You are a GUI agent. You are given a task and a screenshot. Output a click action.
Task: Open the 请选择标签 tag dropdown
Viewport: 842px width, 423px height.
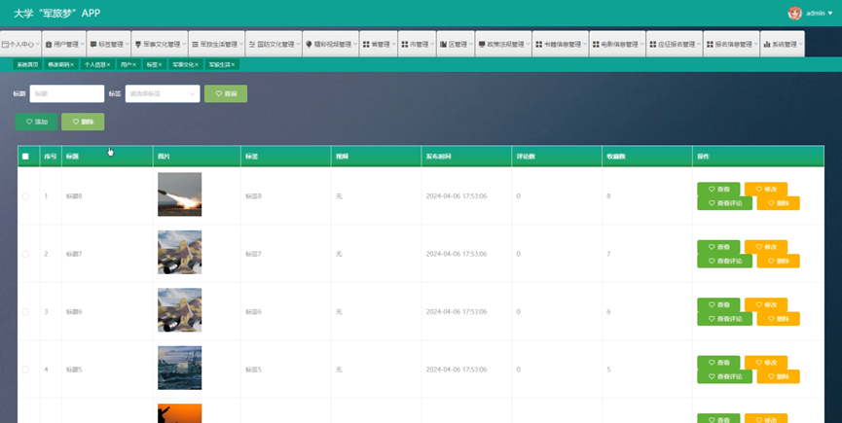coord(163,93)
